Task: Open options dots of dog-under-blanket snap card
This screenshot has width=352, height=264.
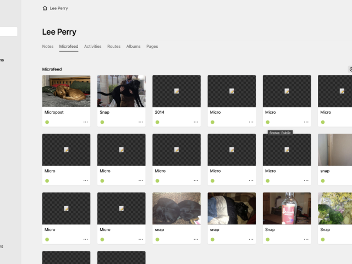Action: (251, 239)
